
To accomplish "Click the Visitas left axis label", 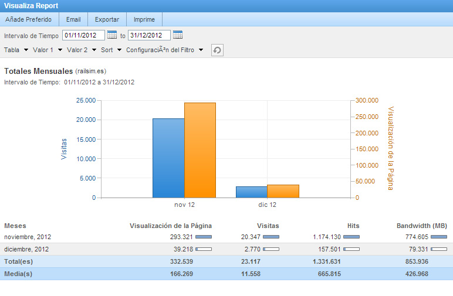I will (64, 149).
